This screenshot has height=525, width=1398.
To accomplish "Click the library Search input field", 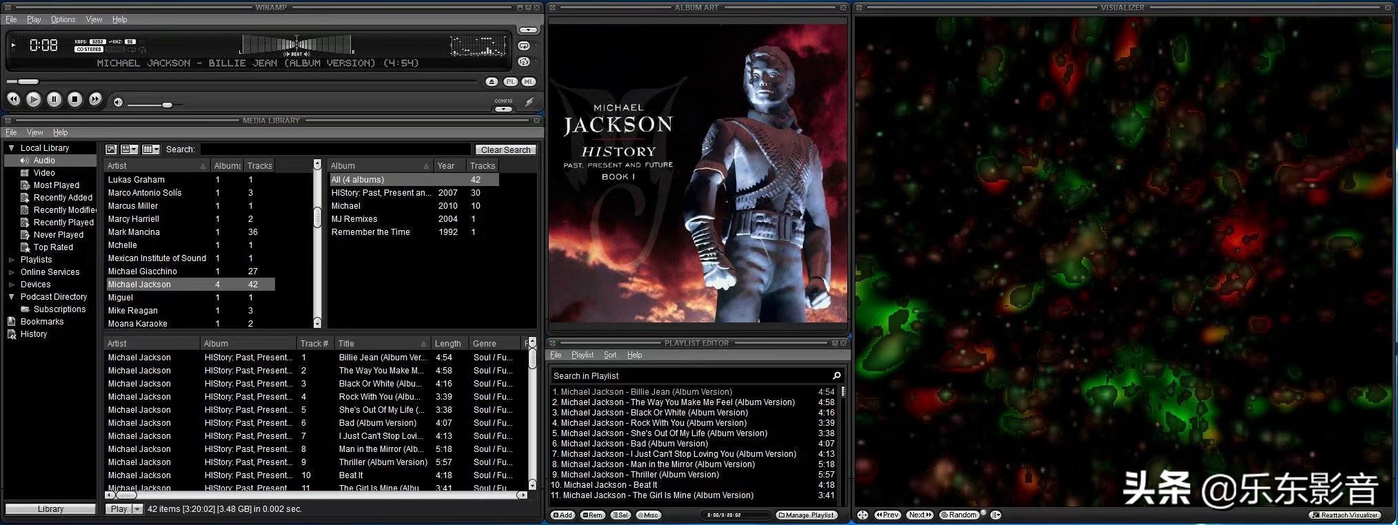I will pyautogui.click(x=335, y=150).
